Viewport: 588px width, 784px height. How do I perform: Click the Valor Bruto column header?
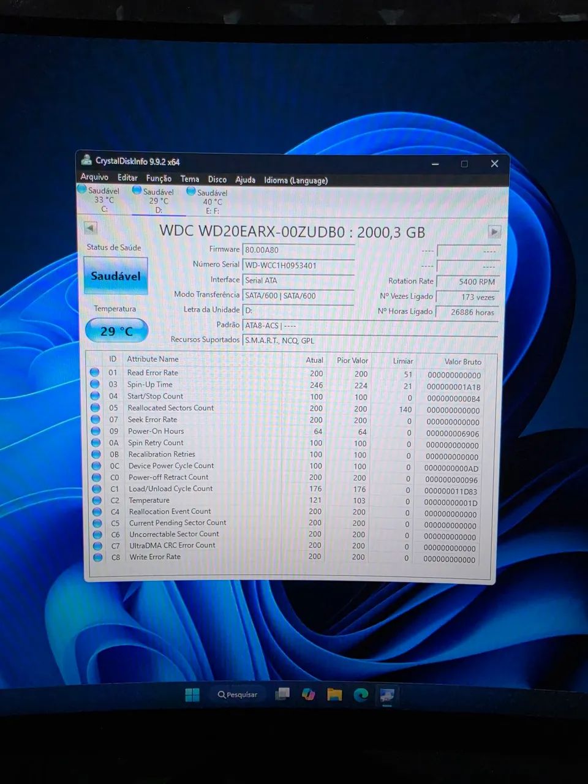pyautogui.click(x=463, y=361)
